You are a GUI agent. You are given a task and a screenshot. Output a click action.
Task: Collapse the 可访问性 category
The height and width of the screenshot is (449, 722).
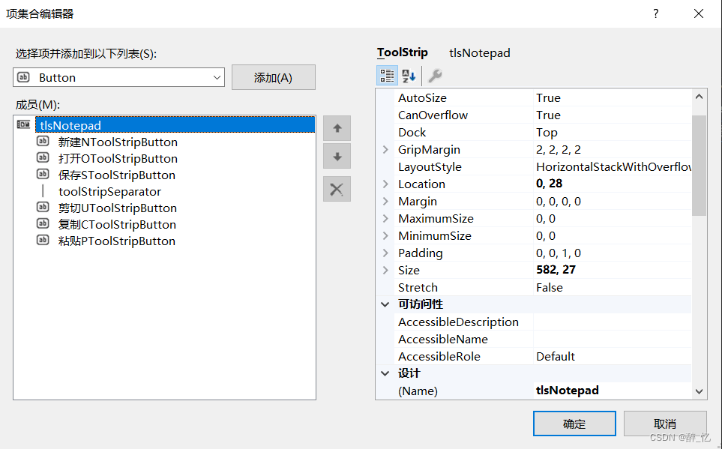385,304
